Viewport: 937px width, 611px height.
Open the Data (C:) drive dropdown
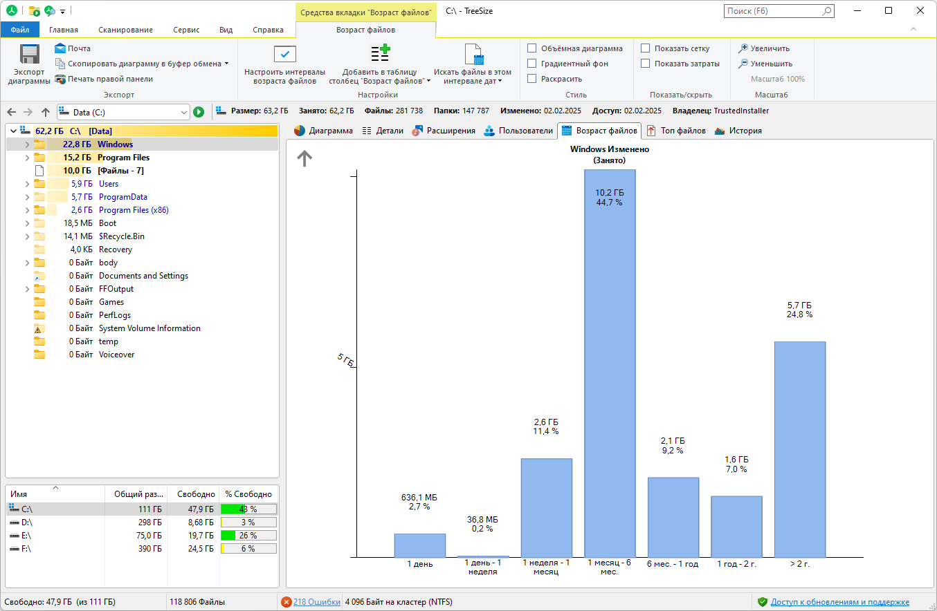click(x=183, y=112)
